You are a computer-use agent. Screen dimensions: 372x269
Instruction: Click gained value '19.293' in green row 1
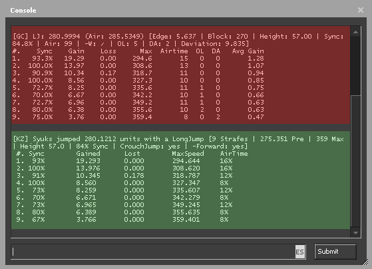pos(88,161)
